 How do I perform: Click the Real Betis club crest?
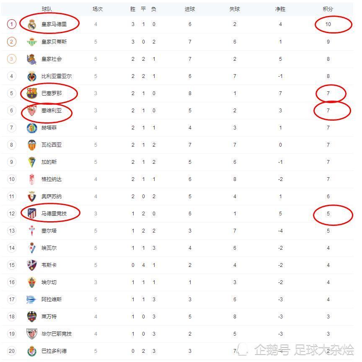tap(32, 42)
